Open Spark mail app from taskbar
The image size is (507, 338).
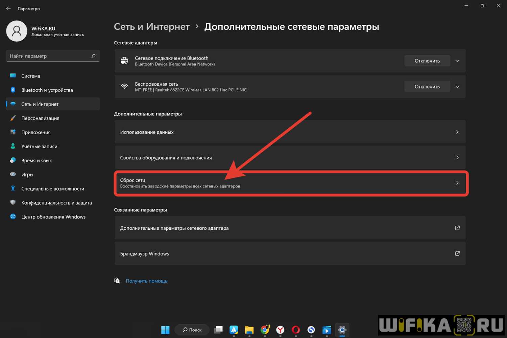(x=234, y=330)
